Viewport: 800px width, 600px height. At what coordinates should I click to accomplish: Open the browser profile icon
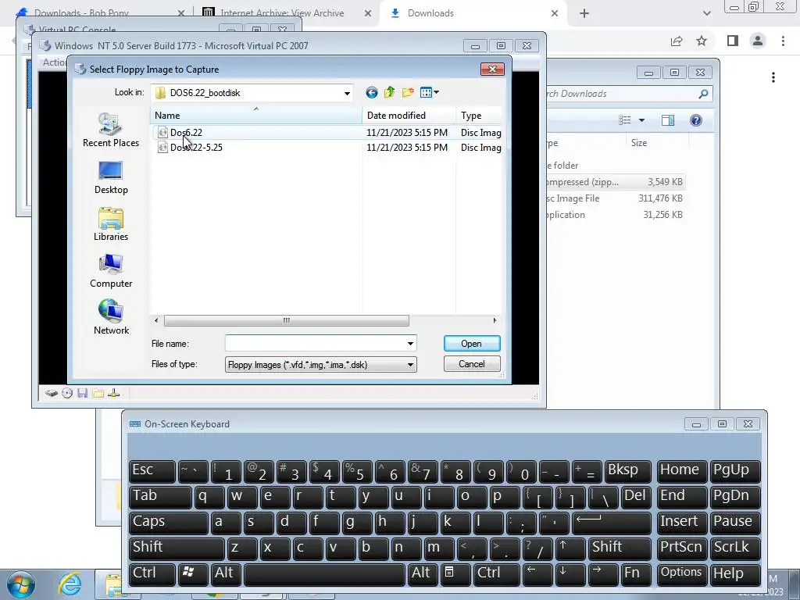click(758, 41)
